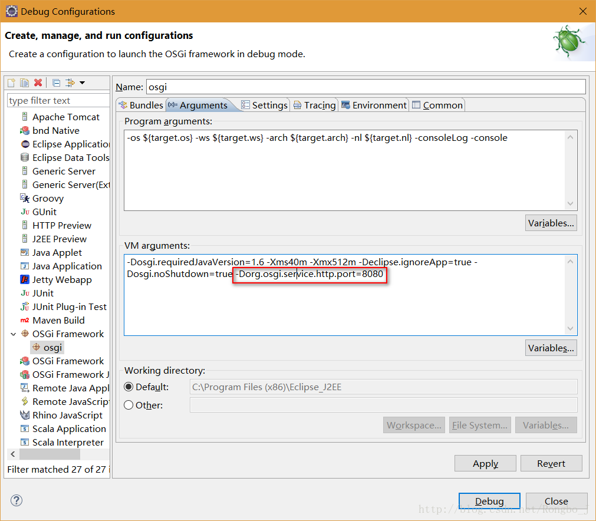Click the New launch configuration icon

pos(11,83)
